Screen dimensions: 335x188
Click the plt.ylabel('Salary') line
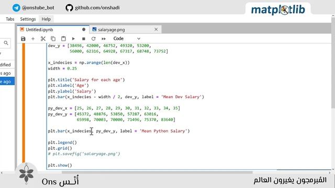72,91
